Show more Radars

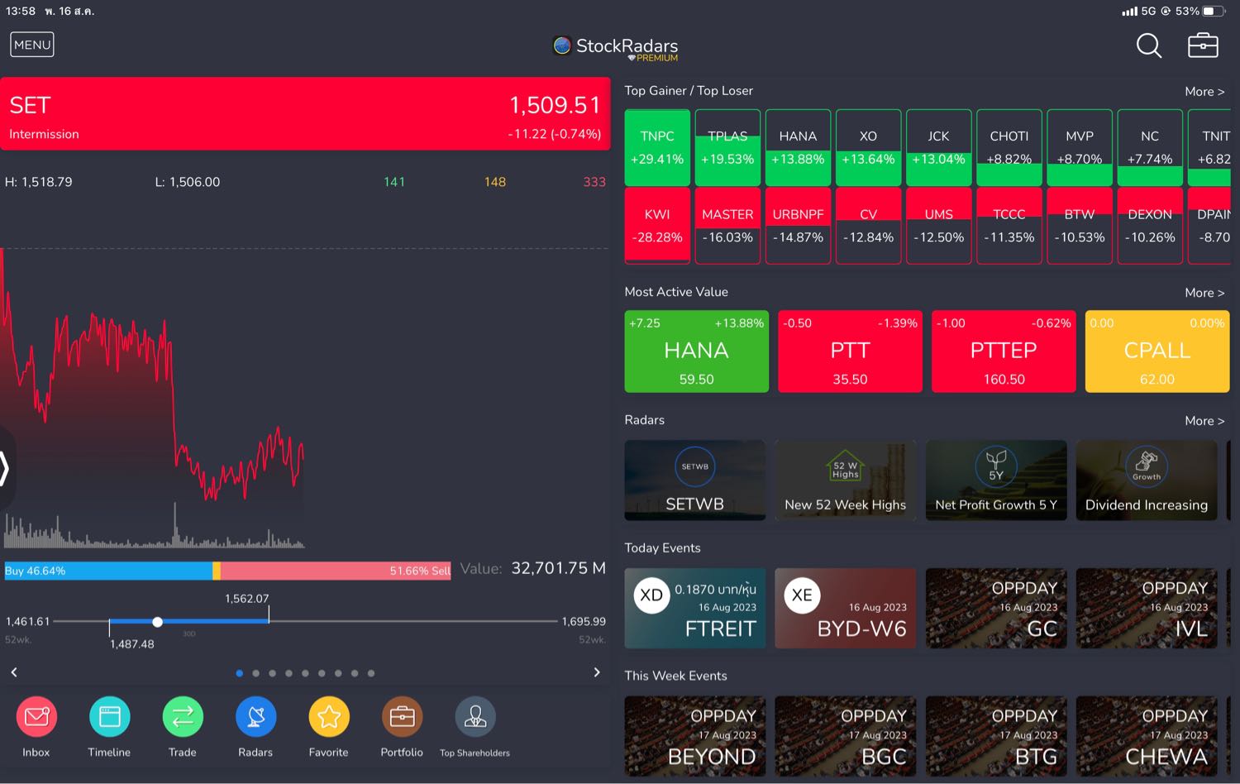pos(1204,421)
